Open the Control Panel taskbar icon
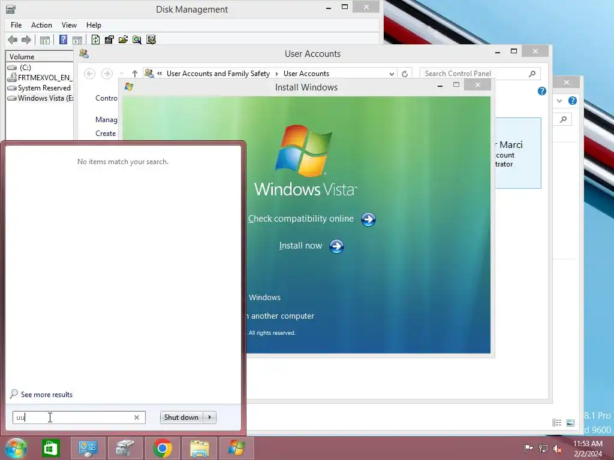This screenshot has height=460, width=614. pyautogui.click(x=88, y=448)
